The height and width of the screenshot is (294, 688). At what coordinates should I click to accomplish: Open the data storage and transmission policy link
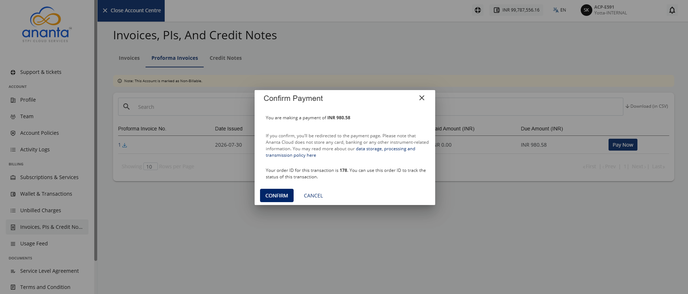point(341,152)
